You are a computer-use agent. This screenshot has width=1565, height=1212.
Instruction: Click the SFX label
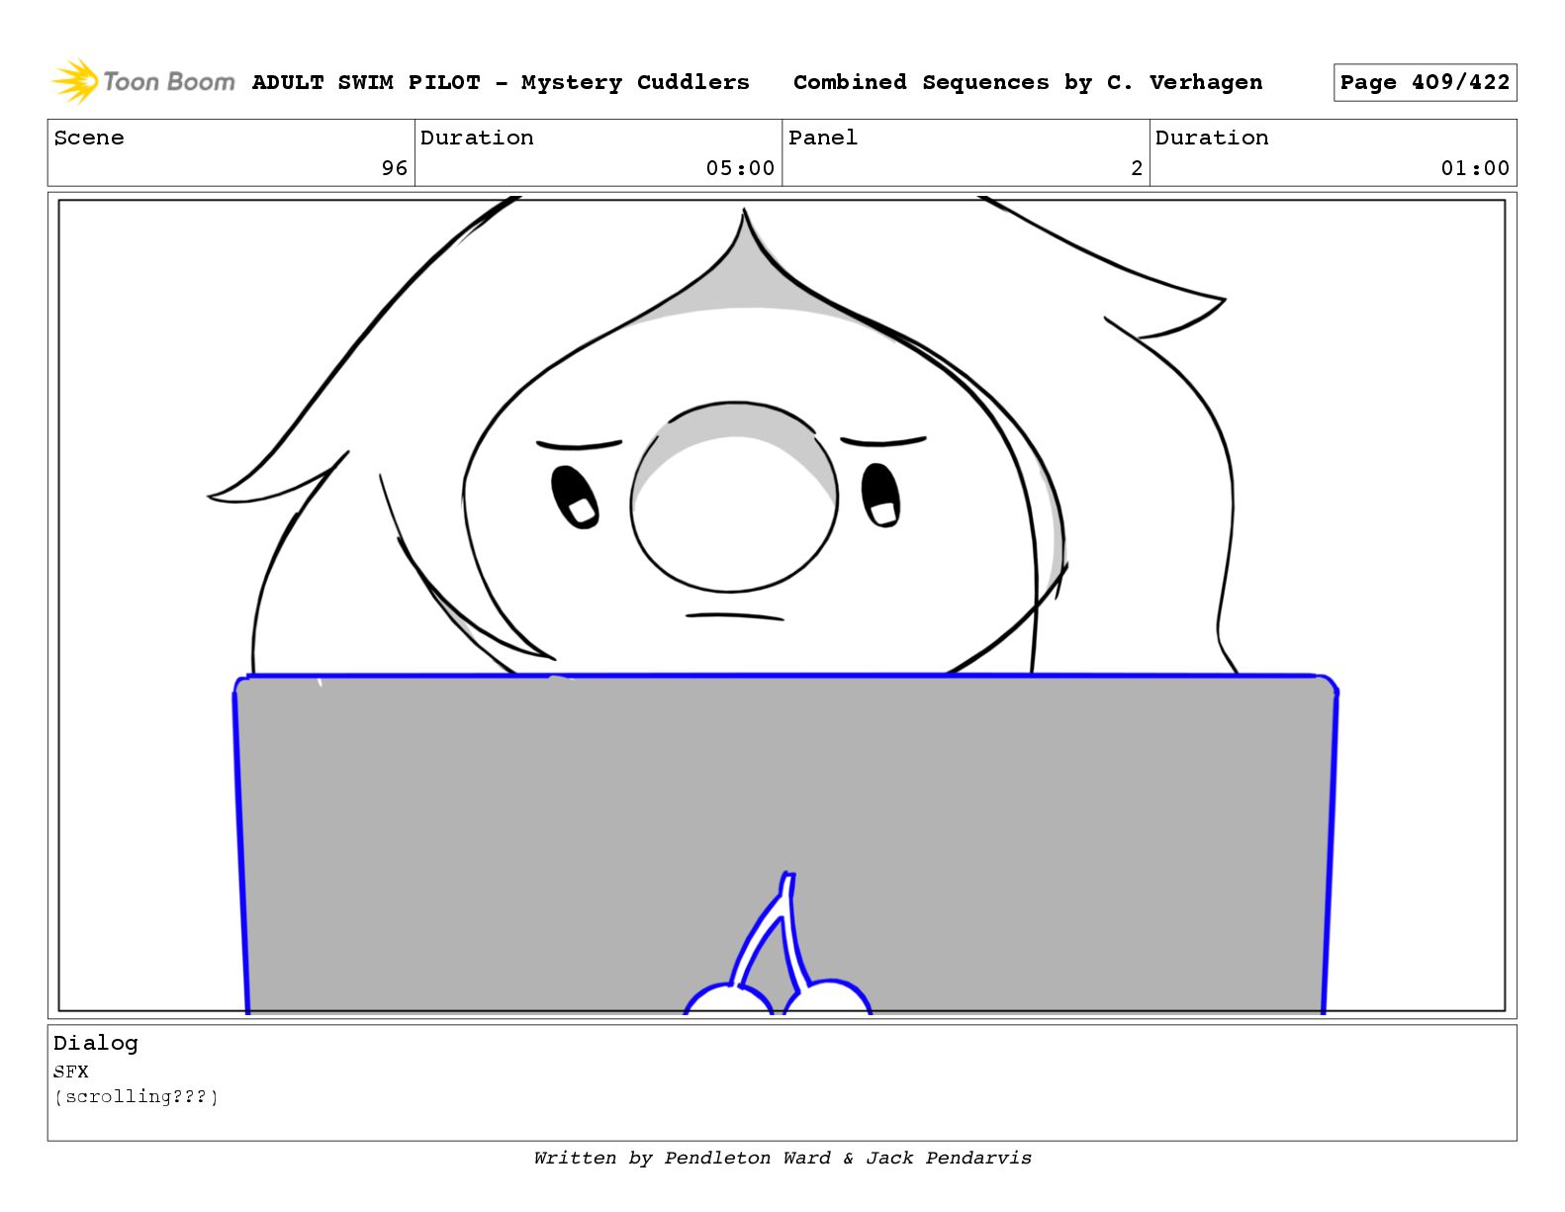71,1072
